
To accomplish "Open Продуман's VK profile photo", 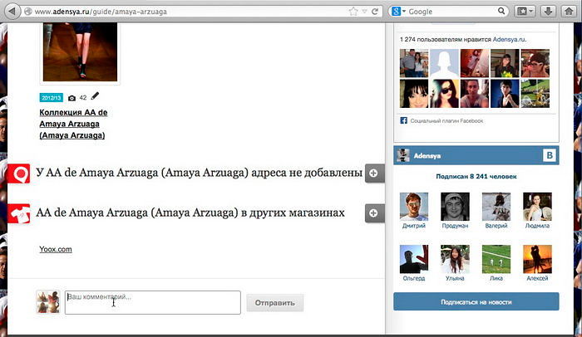I will (455, 207).
